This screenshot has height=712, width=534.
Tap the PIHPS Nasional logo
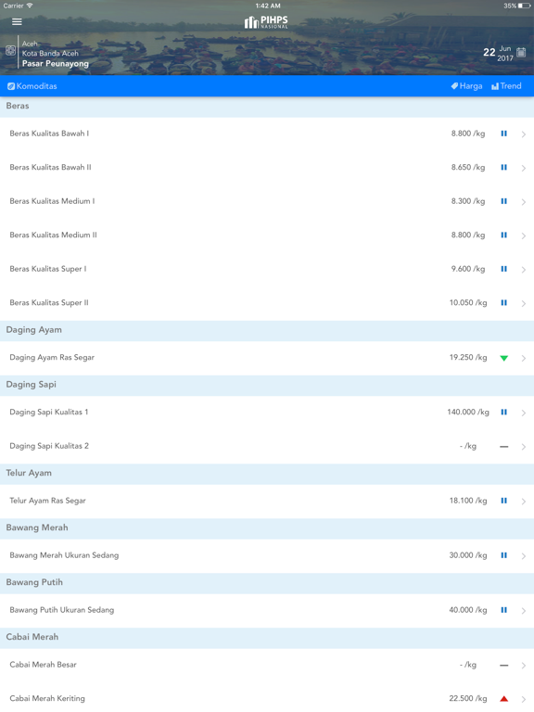(x=266, y=22)
